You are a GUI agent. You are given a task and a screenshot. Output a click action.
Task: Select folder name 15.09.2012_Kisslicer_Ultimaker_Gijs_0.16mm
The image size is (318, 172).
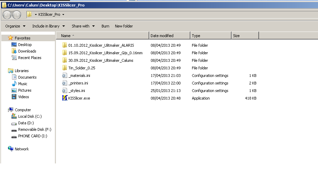point(105,53)
